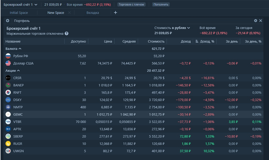Click the Доллар США flag icon
The image size is (269, 160).
click(8, 63)
